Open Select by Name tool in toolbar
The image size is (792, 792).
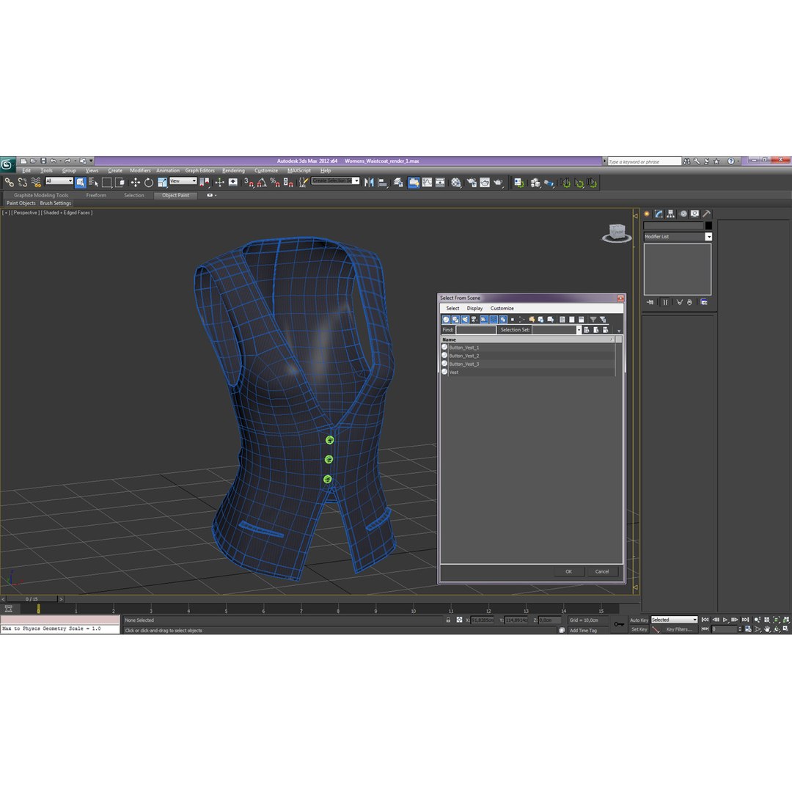pyautogui.click(x=93, y=183)
